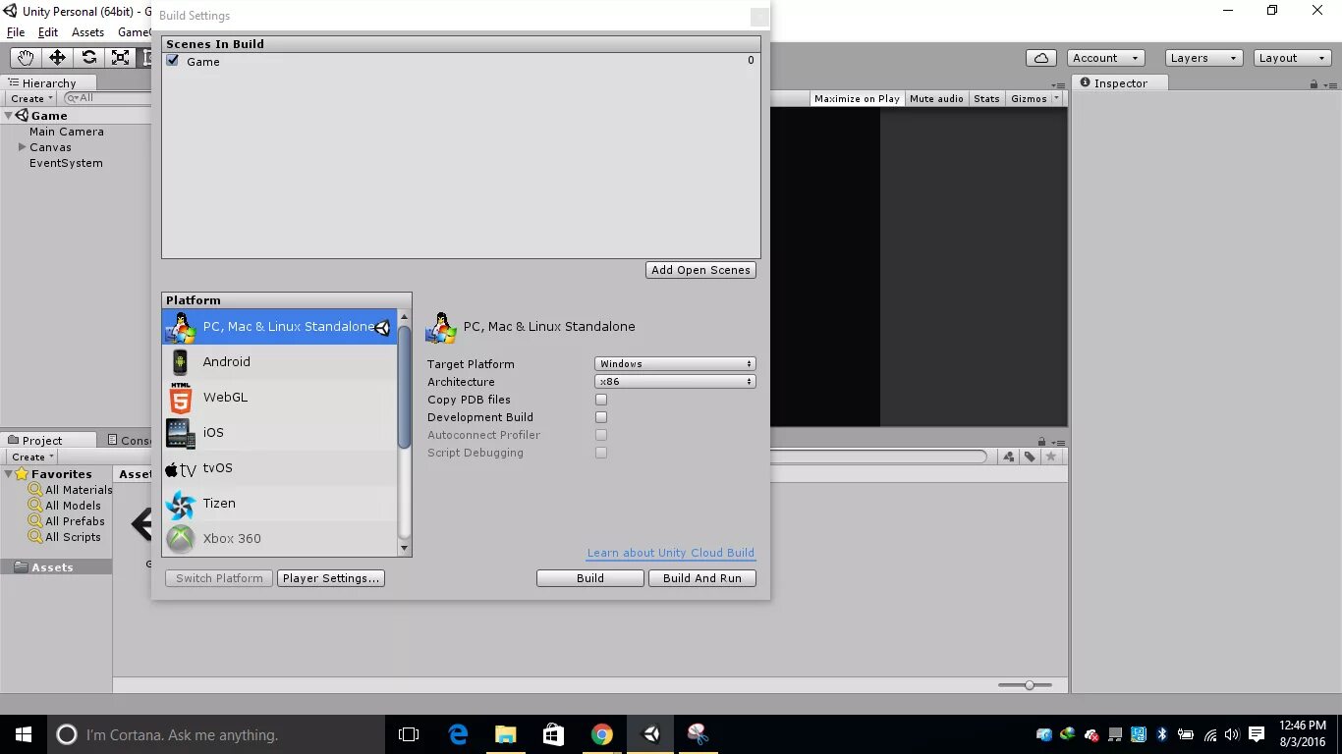The width and height of the screenshot is (1342, 754).
Task: Toggle the Stats overlay in Game view
Action: point(986,98)
